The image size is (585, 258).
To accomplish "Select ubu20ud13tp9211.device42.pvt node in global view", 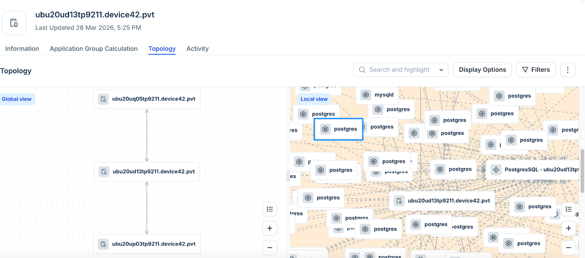I will pos(147,171).
